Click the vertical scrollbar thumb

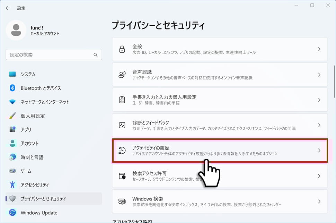click(335, 82)
